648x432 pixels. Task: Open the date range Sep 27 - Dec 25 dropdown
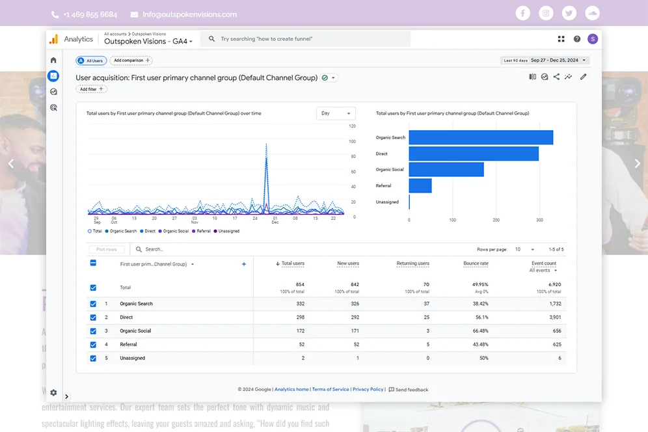coord(545,61)
